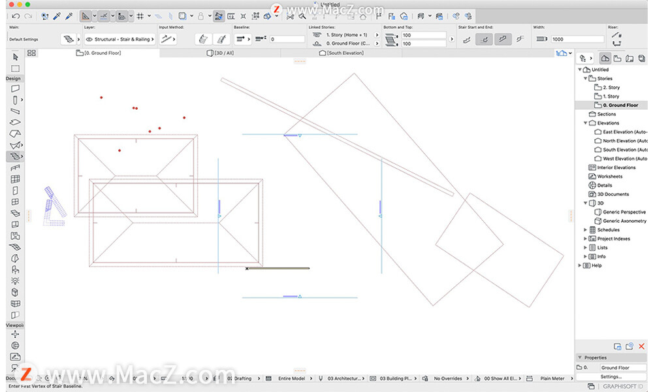Select the Slab tool
Screen dimensions: 653x392
coord(15,122)
